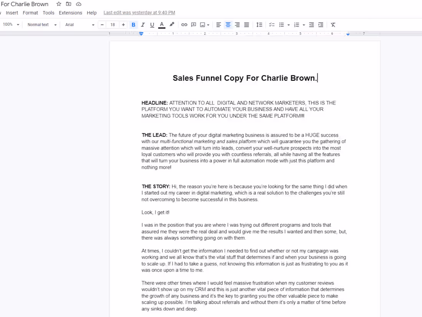422x317 pixels.
Task: Apply underline formatting
Action: [x=152, y=25]
